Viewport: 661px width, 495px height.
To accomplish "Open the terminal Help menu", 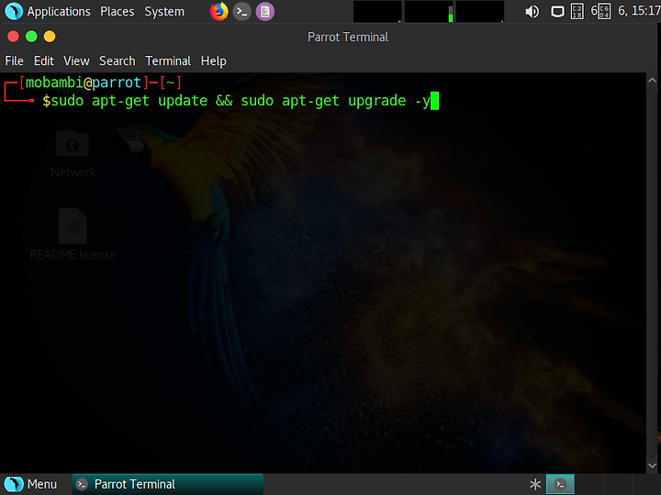I will pyautogui.click(x=213, y=61).
